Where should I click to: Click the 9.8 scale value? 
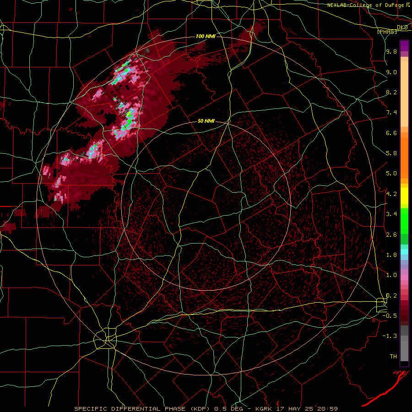point(391,52)
